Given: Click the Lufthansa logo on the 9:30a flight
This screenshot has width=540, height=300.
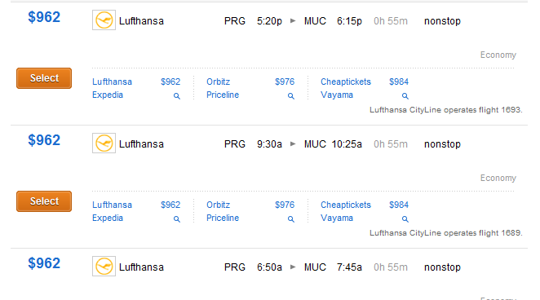Looking at the screenshot, I should tap(104, 143).
